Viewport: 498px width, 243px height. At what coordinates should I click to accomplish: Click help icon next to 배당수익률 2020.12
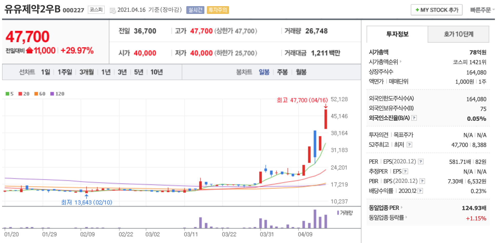pos(420,191)
